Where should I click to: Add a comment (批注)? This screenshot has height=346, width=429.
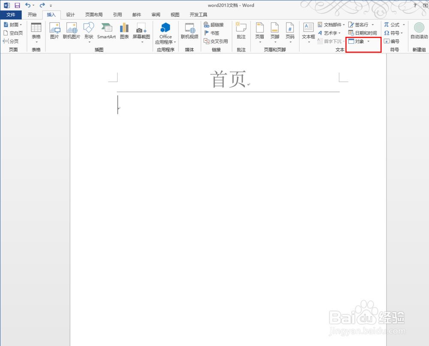[241, 31]
